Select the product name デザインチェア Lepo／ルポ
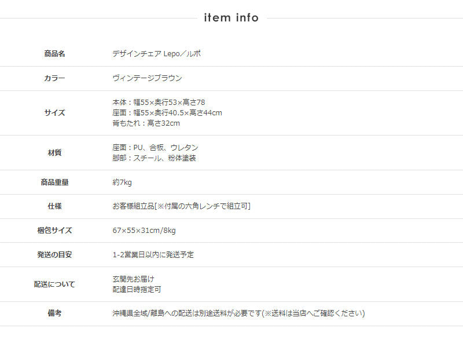 coord(156,54)
